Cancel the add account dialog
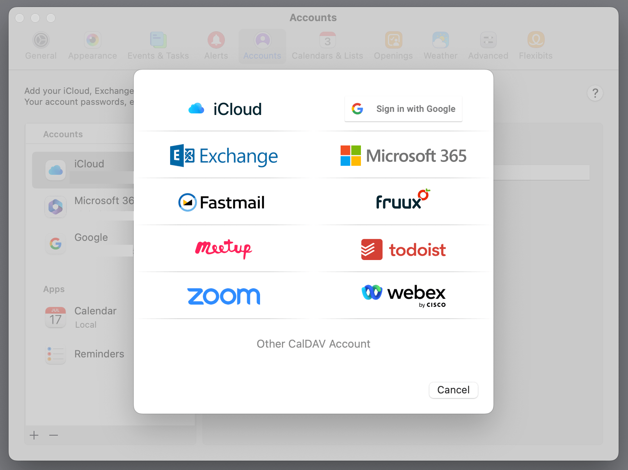This screenshot has width=628, height=470. pos(453,390)
